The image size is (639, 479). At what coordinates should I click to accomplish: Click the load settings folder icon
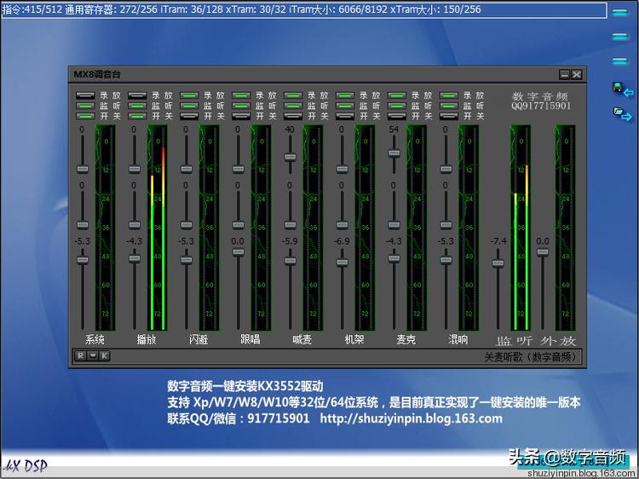click(623, 113)
